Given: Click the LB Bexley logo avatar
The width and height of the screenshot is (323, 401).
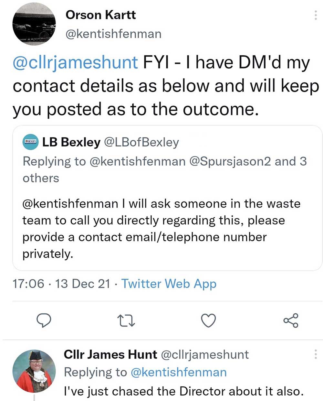Looking at the screenshot, I should tap(31, 142).
